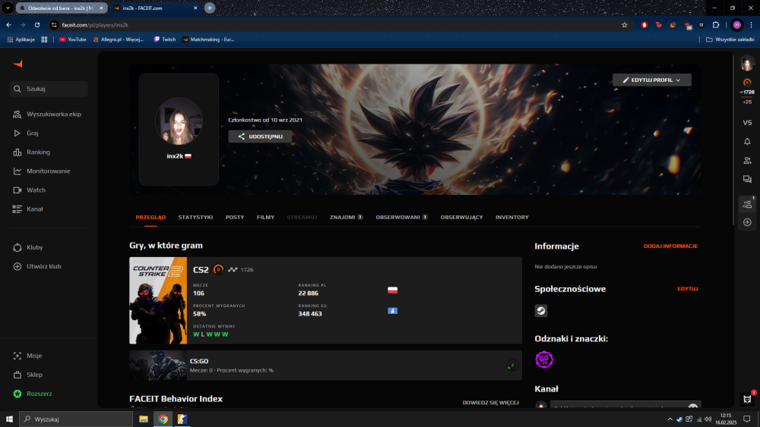
Task: Open File Explorer from taskbar
Action: pyautogui.click(x=144, y=419)
